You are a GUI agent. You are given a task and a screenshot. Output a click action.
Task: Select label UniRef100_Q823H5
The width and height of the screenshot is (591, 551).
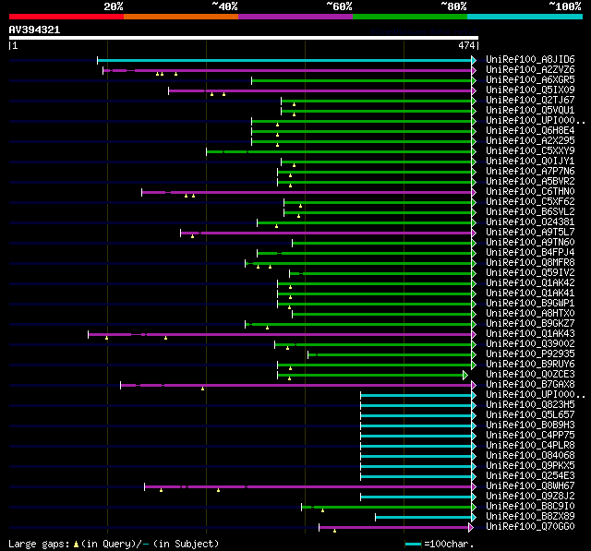point(530,405)
